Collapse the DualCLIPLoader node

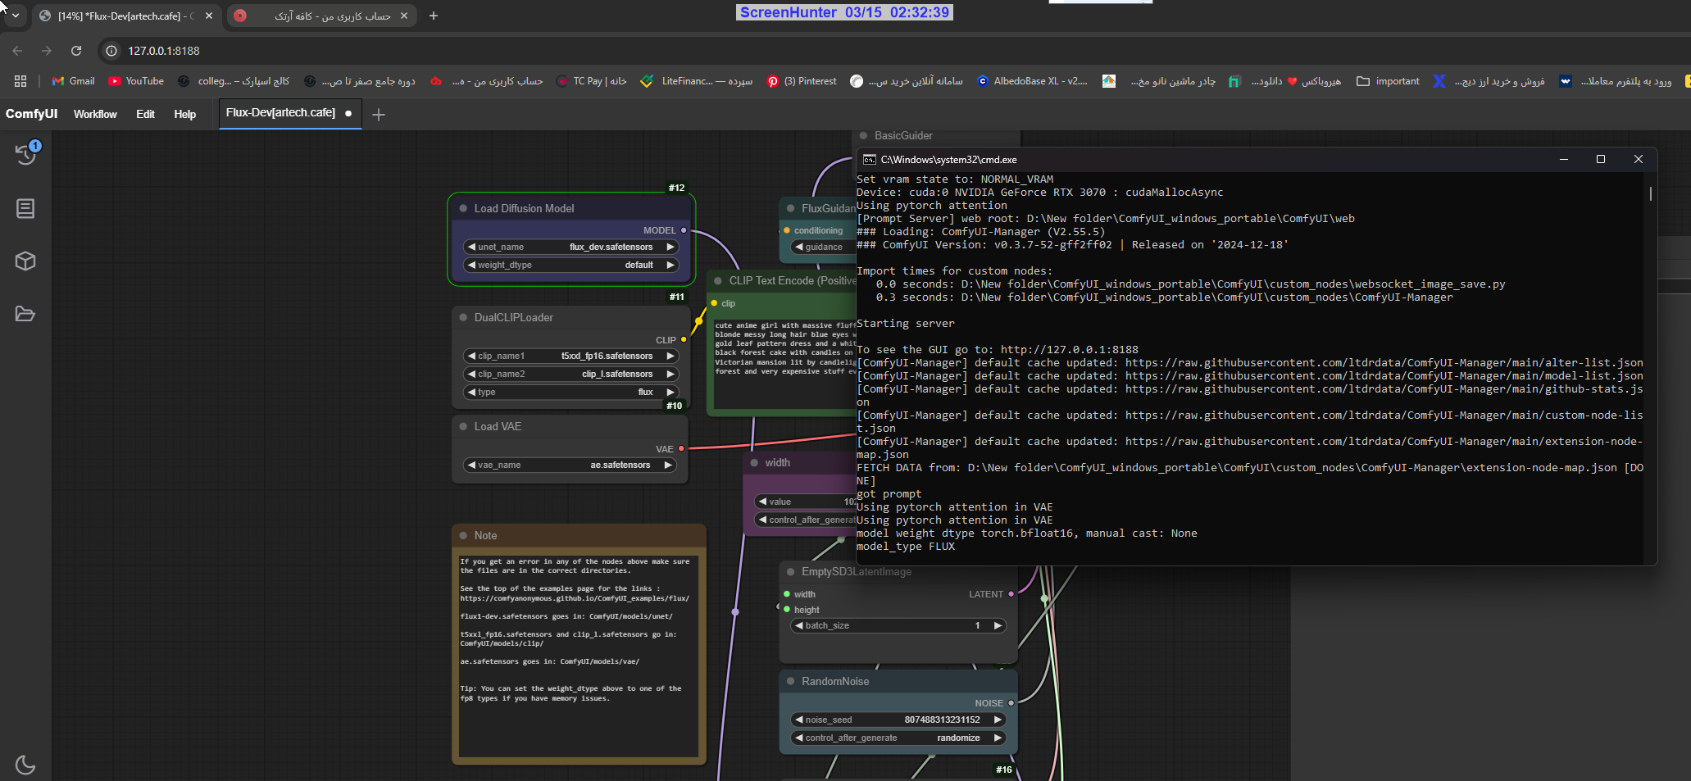click(x=463, y=317)
